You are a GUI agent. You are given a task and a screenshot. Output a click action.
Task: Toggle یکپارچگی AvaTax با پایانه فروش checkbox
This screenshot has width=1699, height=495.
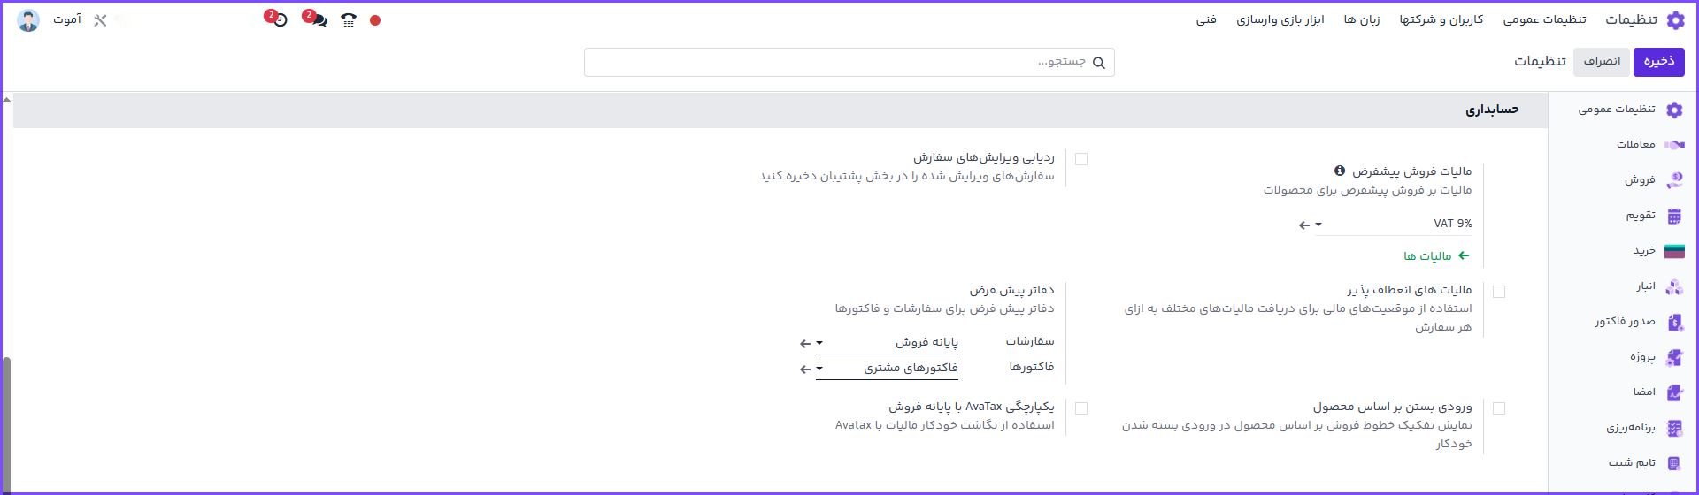pyautogui.click(x=1081, y=408)
